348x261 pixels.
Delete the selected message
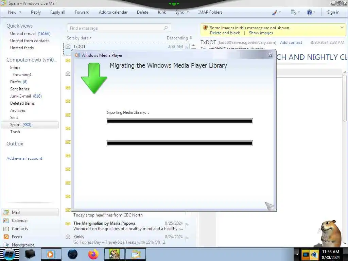[x=142, y=12]
